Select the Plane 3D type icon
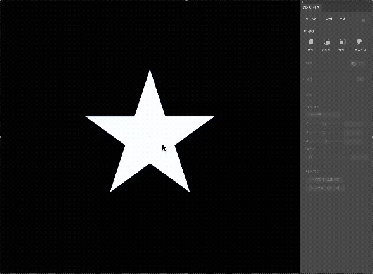The height and width of the screenshot is (274, 373). (x=311, y=42)
